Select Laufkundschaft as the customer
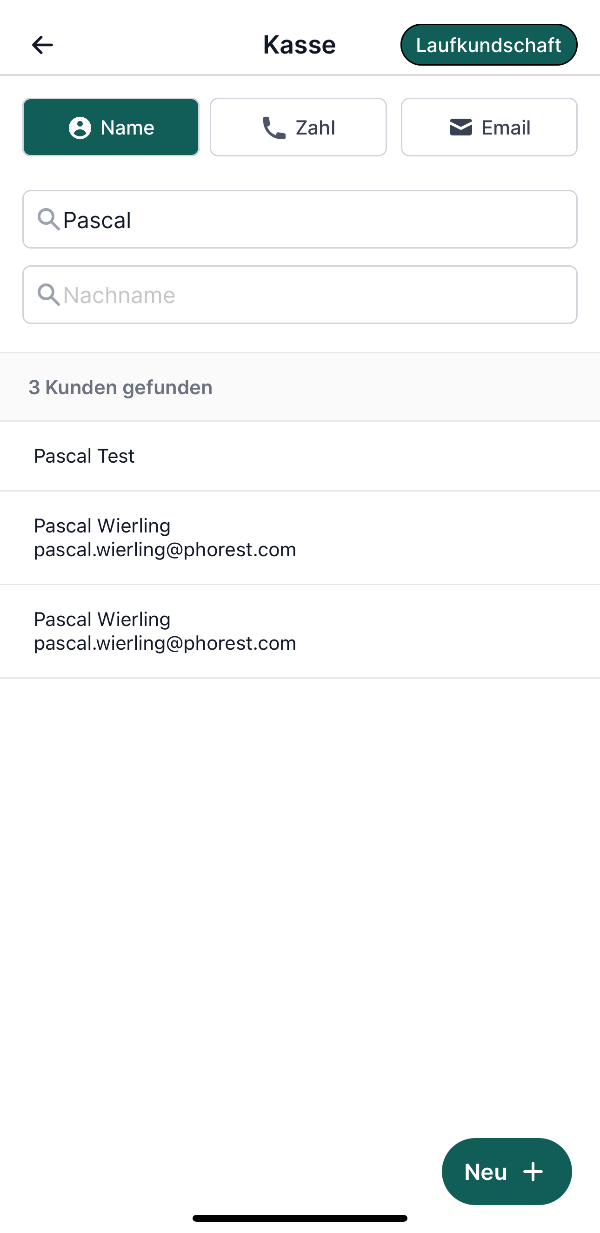The width and height of the screenshot is (600, 1233). (x=489, y=45)
